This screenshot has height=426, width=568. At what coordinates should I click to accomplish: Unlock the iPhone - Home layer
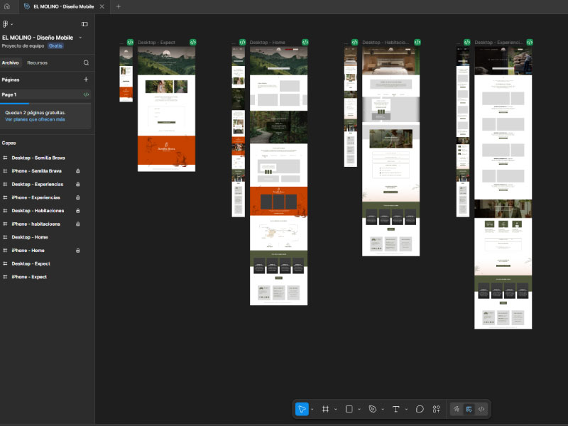click(77, 251)
